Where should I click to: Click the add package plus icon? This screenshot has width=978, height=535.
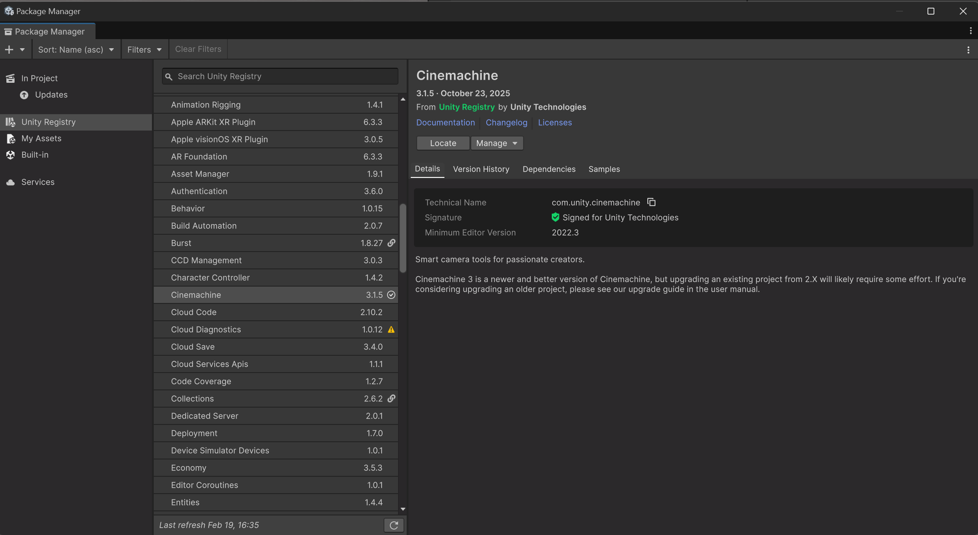(9, 50)
